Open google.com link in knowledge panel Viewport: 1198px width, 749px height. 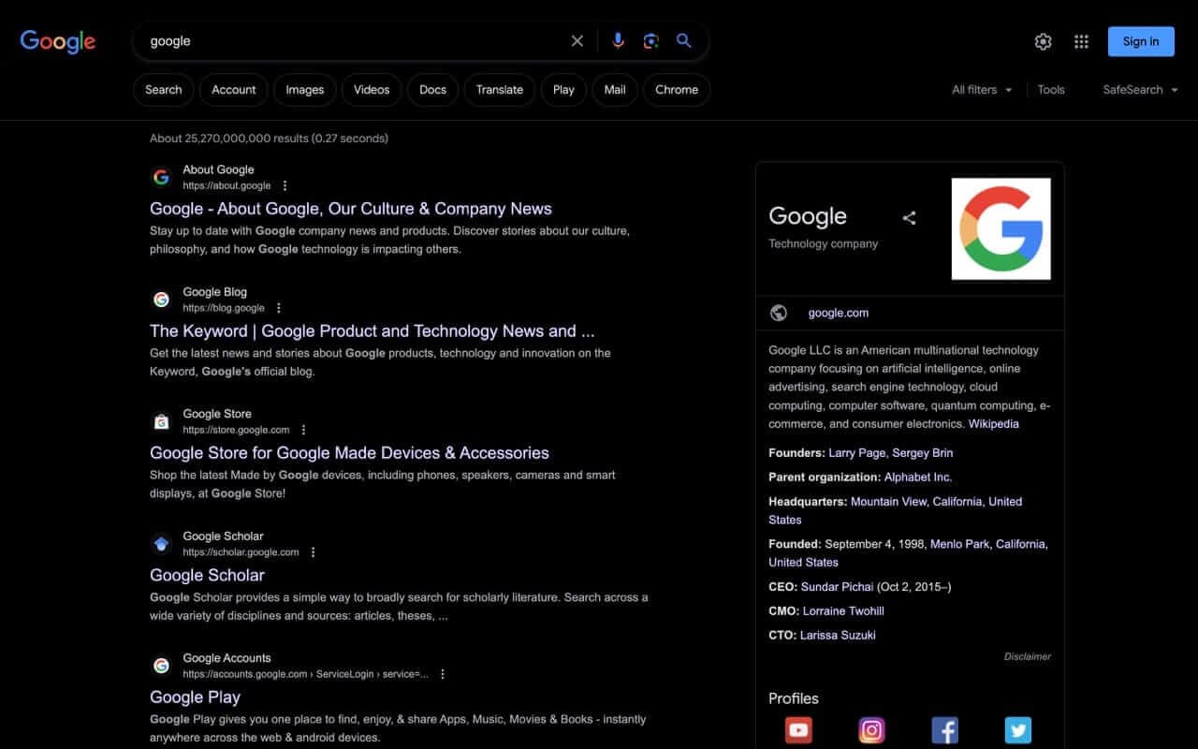pyautogui.click(x=839, y=313)
